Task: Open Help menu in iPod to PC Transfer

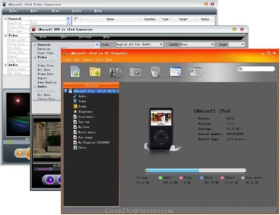Action: 109,60
